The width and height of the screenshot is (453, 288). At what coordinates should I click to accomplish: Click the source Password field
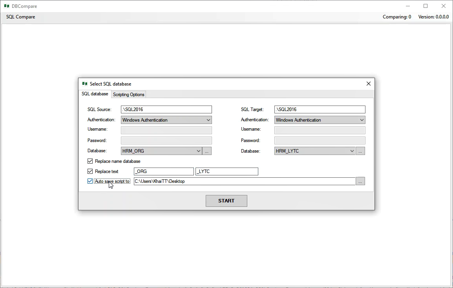(x=166, y=140)
